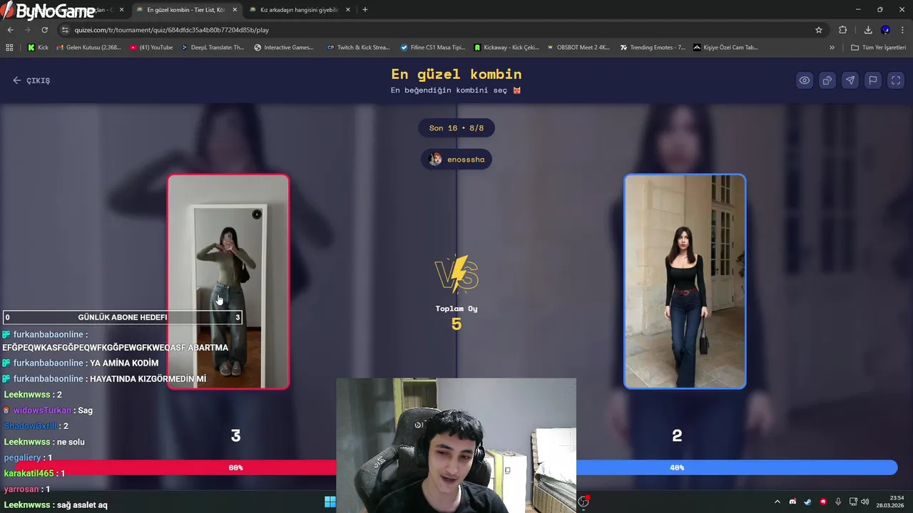Open the Fifine CS1 Masa Tipi bookmark
The height and width of the screenshot is (513, 913).
pos(433,48)
